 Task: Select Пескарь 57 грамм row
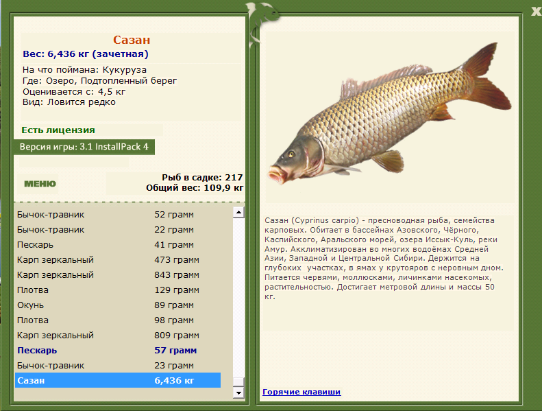tap(118, 351)
